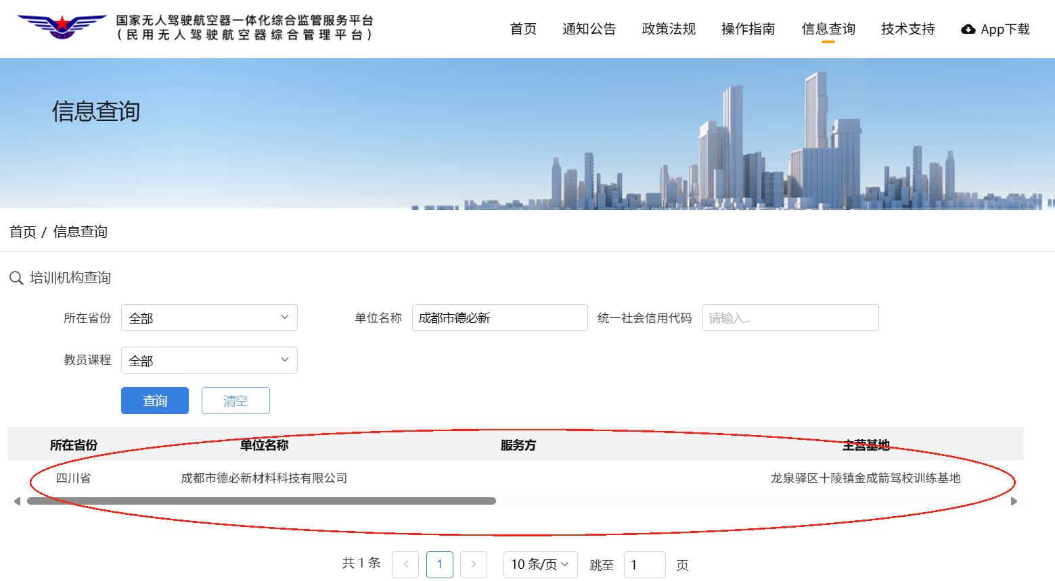
Task: Click the next page arrow
Action: (474, 565)
